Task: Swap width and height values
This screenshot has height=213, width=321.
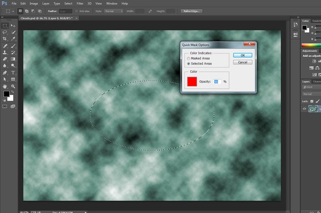Action: coord(150,11)
